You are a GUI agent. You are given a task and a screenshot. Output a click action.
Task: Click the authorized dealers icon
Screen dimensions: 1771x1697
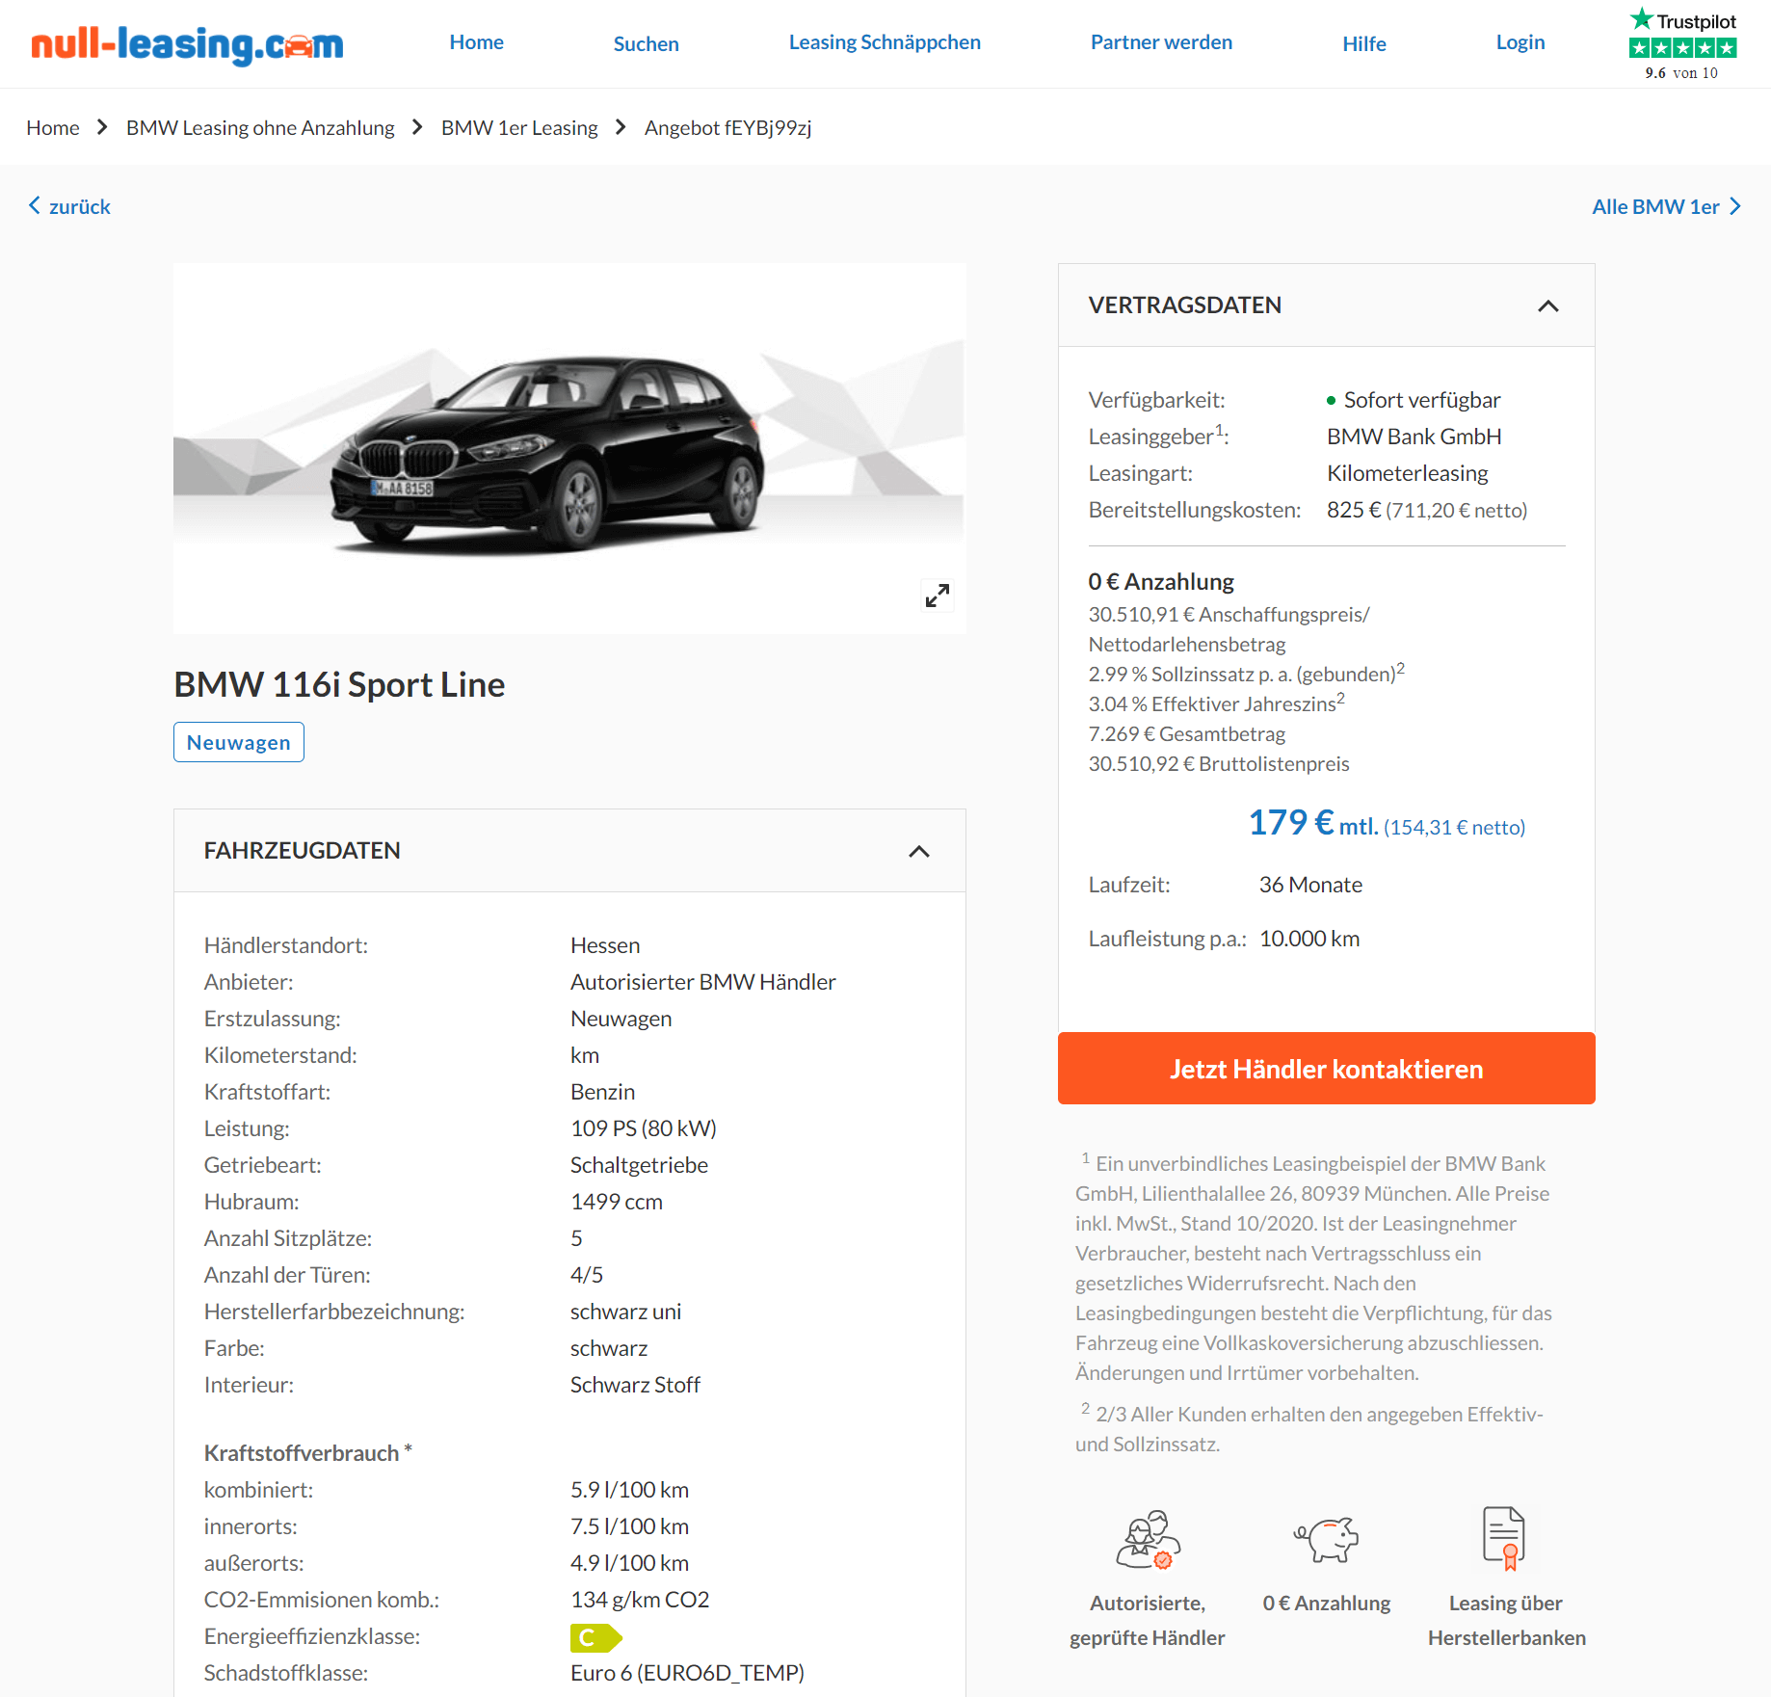pos(1148,1539)
